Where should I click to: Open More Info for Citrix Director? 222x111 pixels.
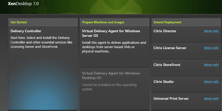[211, 31]
